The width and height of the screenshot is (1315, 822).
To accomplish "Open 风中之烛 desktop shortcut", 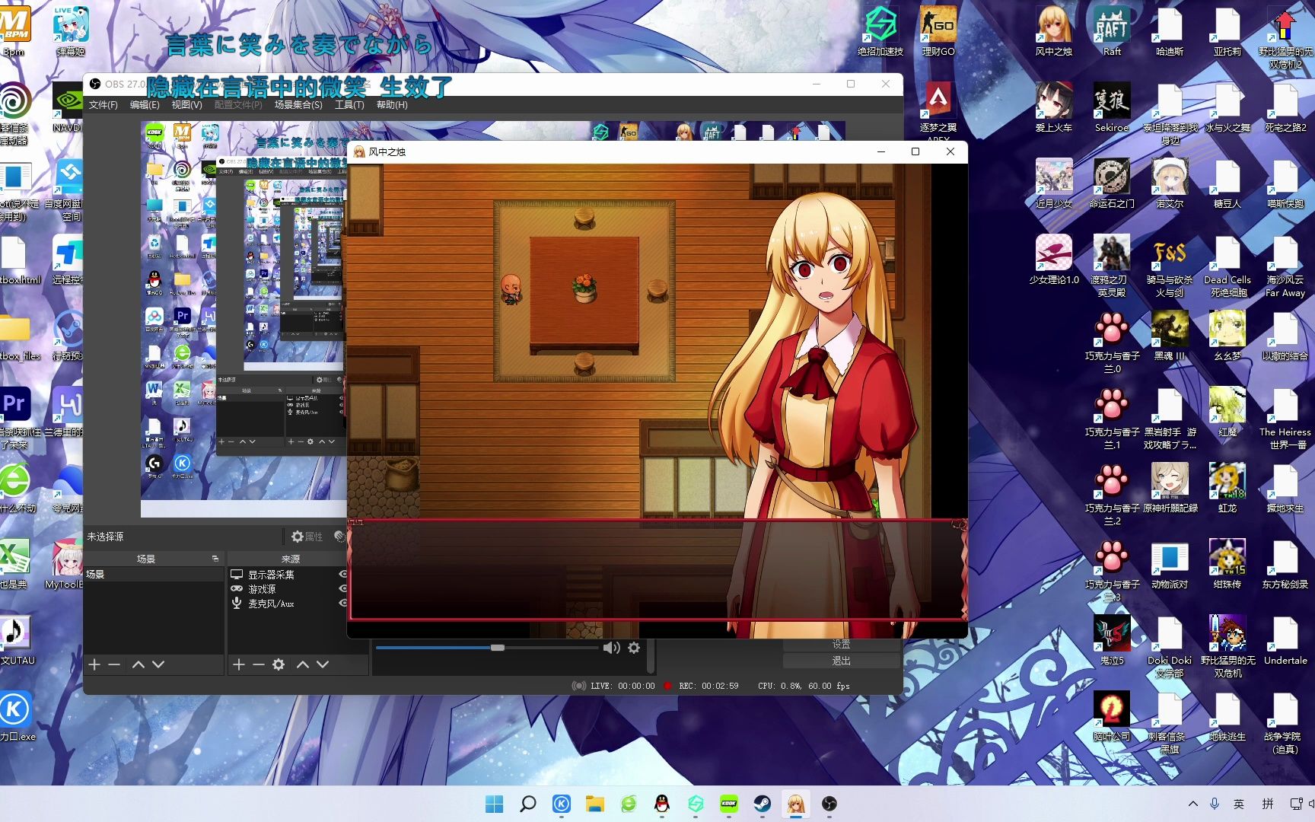I will (x=1054, y=32).
